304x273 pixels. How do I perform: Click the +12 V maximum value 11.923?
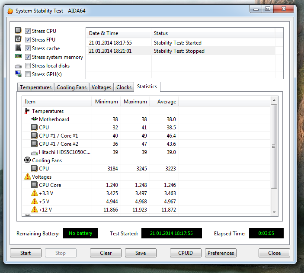[x=140, y=209]
